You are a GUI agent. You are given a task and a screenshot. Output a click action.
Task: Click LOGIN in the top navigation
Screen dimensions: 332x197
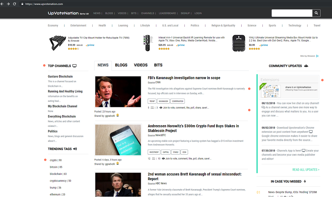tap(198, 13)
